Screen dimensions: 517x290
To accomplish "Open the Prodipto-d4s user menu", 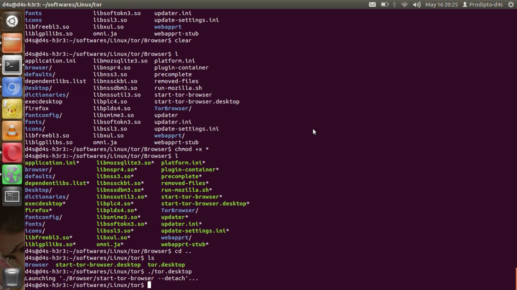I will (483, 4).
